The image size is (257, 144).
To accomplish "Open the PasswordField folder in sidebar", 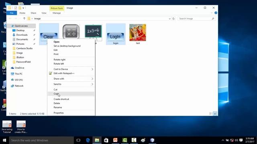I will pos(23,62).
